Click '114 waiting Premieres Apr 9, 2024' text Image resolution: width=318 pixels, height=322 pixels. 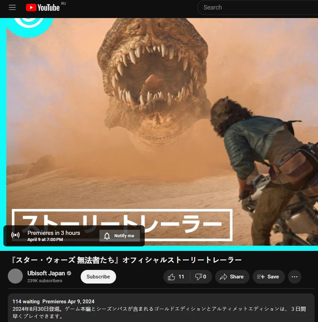click(53, 302)
